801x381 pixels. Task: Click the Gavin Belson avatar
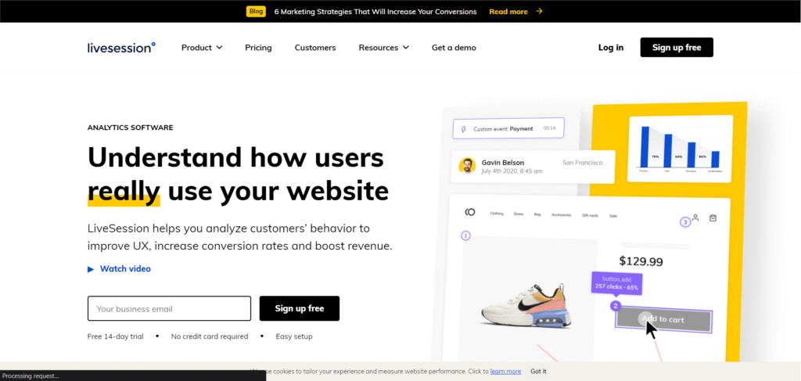(x=467, y=166)
